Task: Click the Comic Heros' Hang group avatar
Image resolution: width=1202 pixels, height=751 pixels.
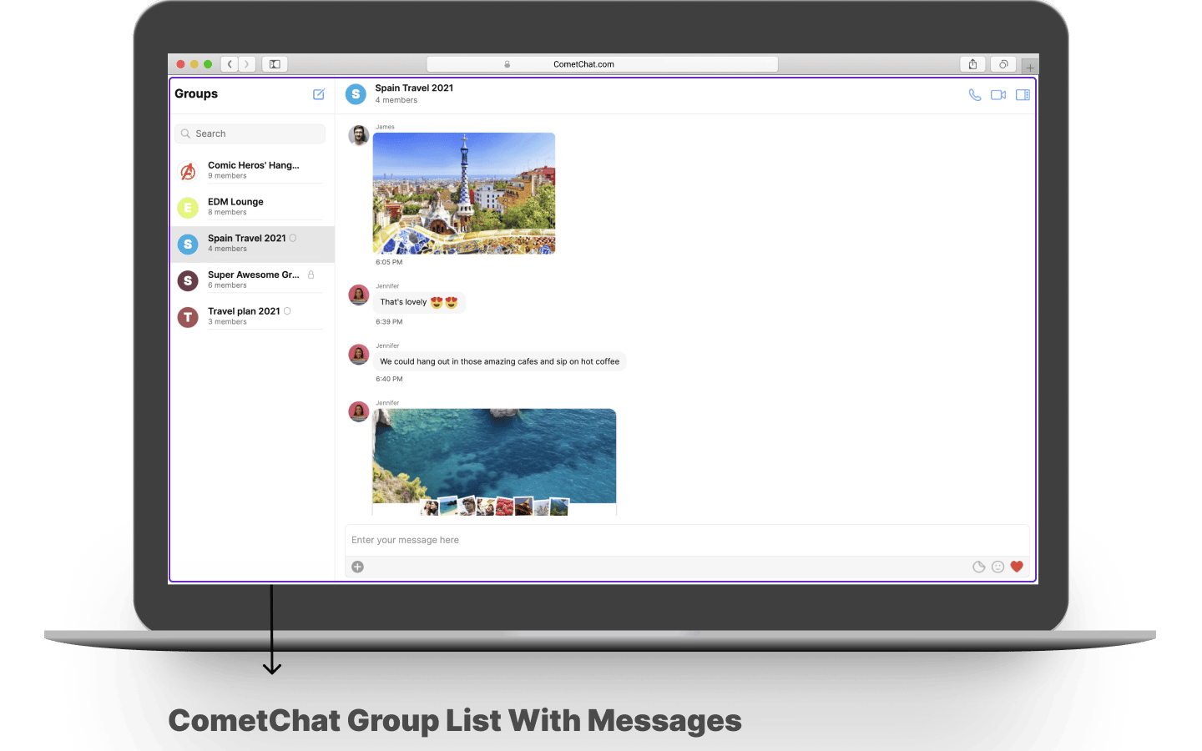Action: (189, 171)
